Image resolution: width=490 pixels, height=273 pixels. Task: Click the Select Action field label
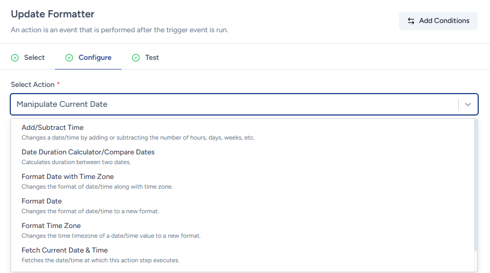pos(32,84)
